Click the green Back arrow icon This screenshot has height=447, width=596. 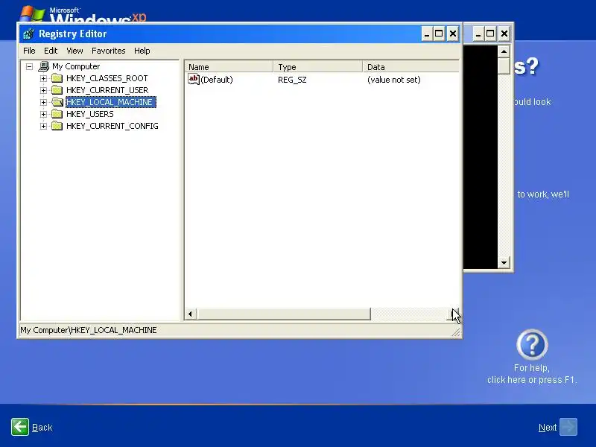coord(20,427)
